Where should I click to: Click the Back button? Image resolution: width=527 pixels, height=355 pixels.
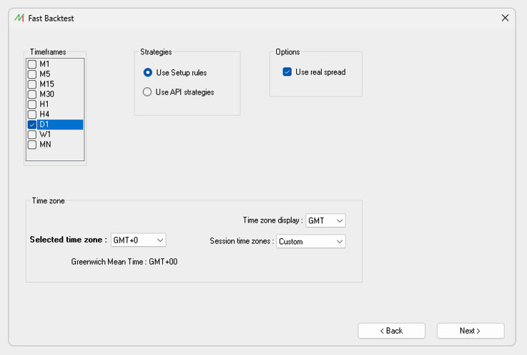pyautogui.click(x=391, y=331)
